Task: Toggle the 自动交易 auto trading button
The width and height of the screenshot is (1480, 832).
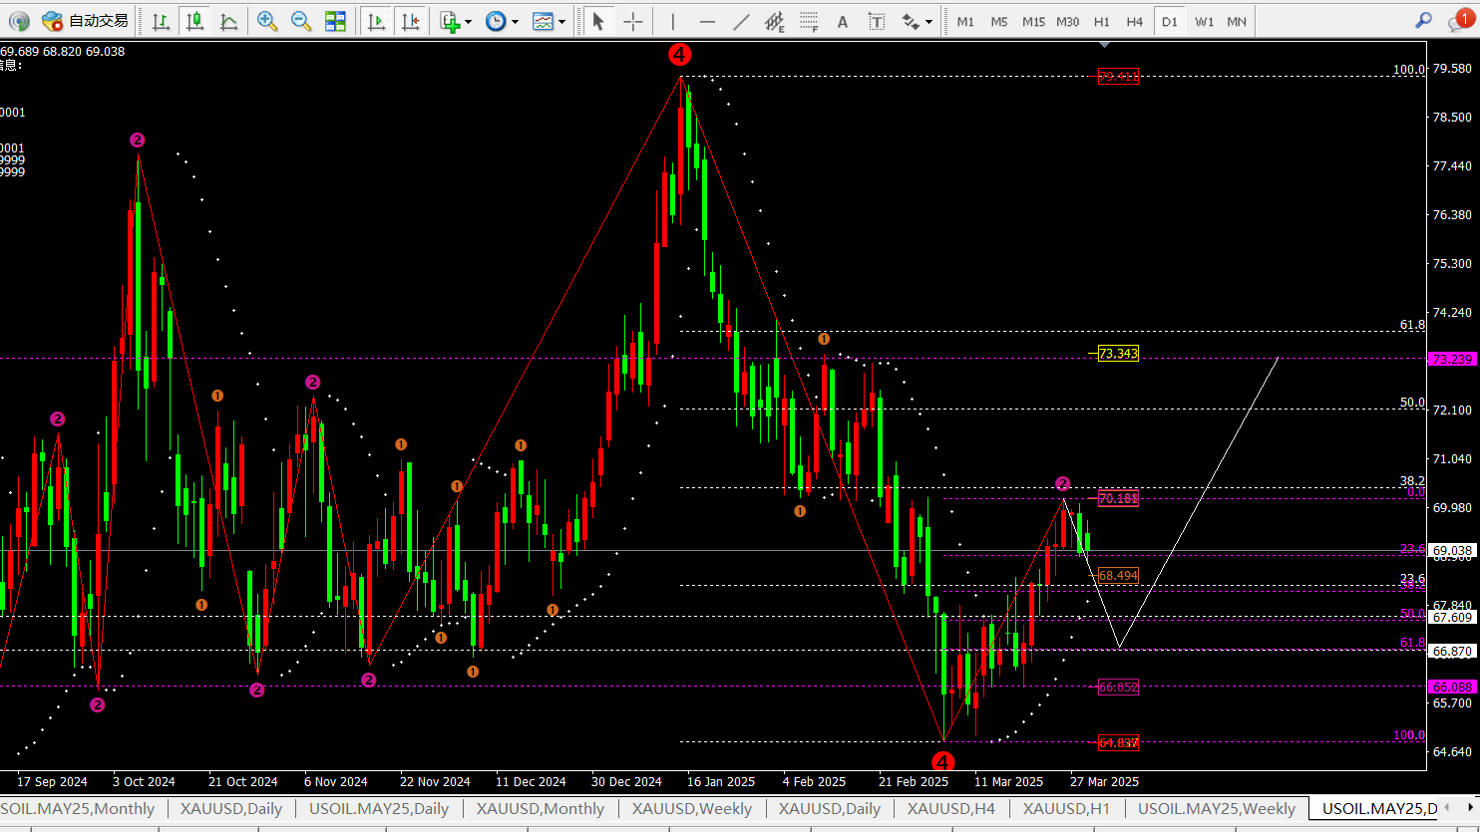Action: point(86,21)
